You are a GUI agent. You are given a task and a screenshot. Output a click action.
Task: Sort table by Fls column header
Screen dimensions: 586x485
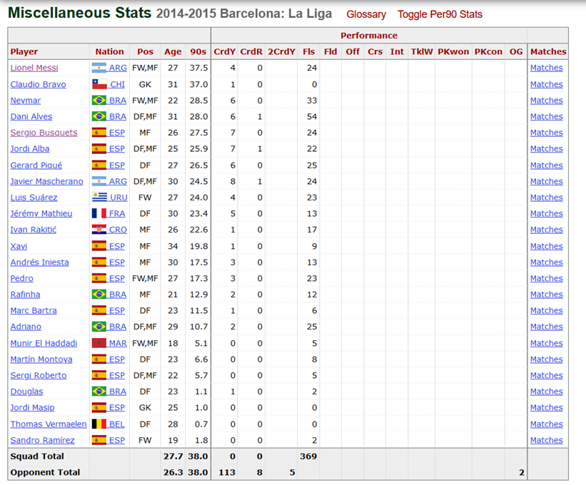click(x=308, y=51)
